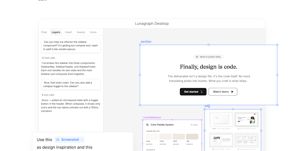Open the Icons tab
This screenshot has width=303, height=151.
[93, 32]
